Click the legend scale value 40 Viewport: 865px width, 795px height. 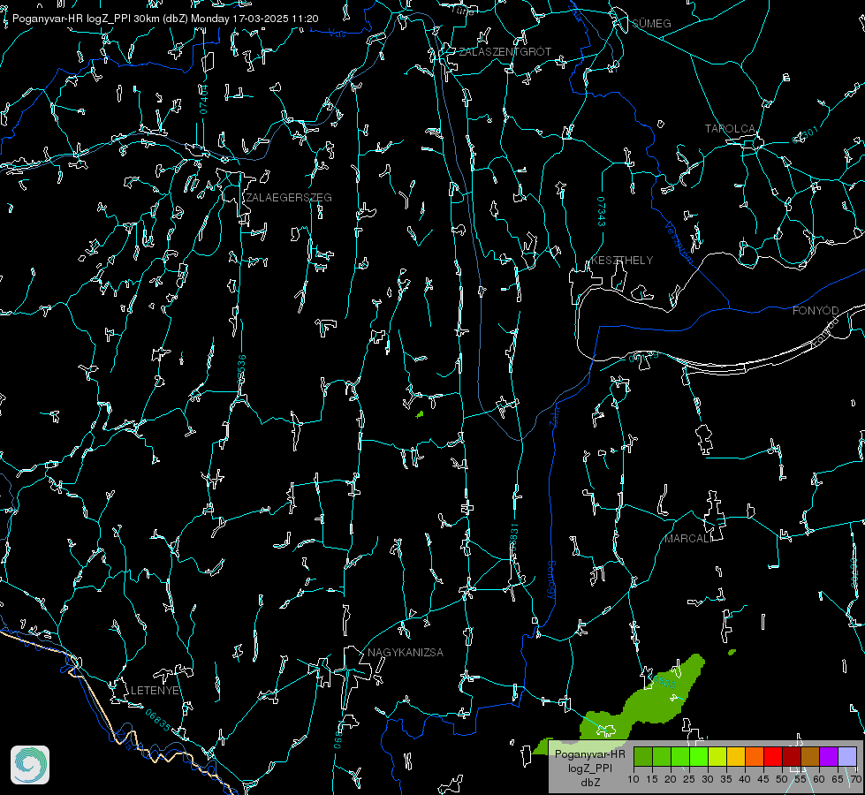click(x=745, y=779)
